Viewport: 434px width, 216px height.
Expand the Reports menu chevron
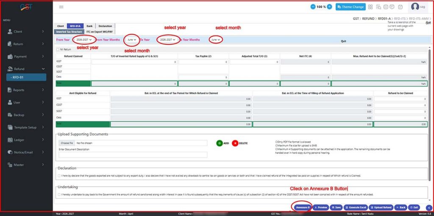pos(43,90)
